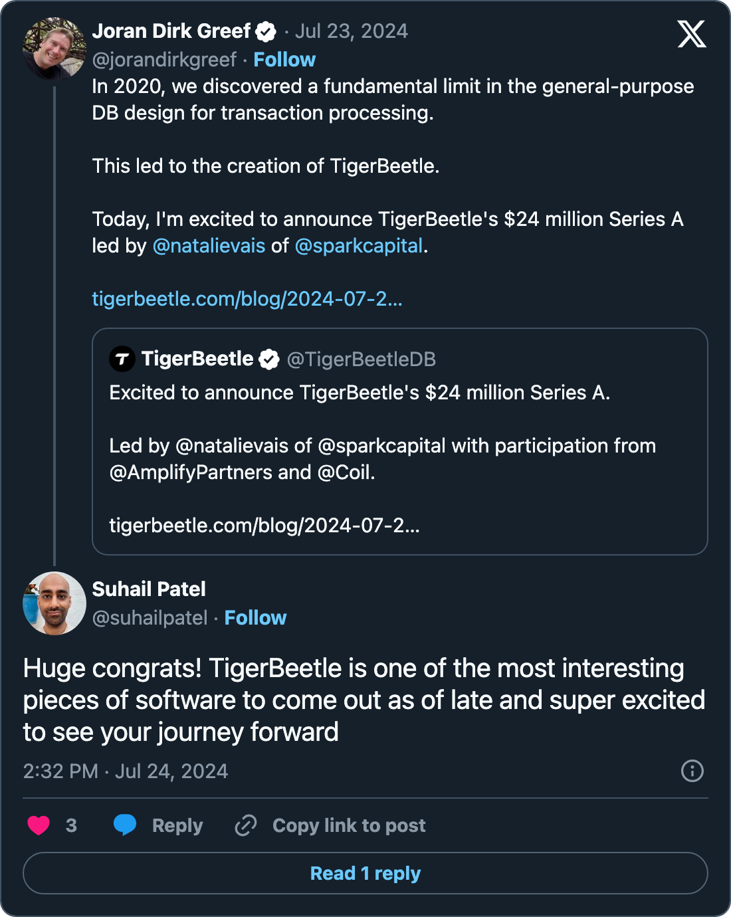This screenshot has width=731, height=917.
Task: View Suhail Patel's profile picture
Action: (x=54, y=603)
